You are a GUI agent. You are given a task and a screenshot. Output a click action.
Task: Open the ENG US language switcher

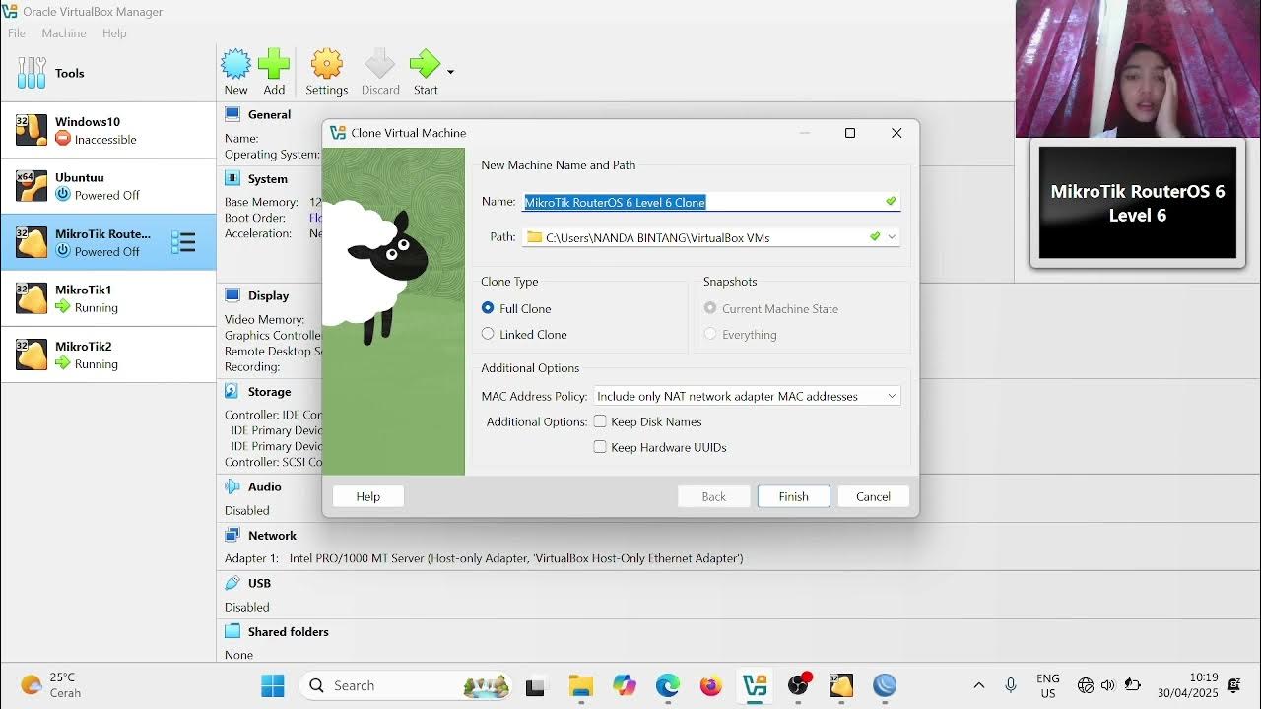(x=1048, y=685)
